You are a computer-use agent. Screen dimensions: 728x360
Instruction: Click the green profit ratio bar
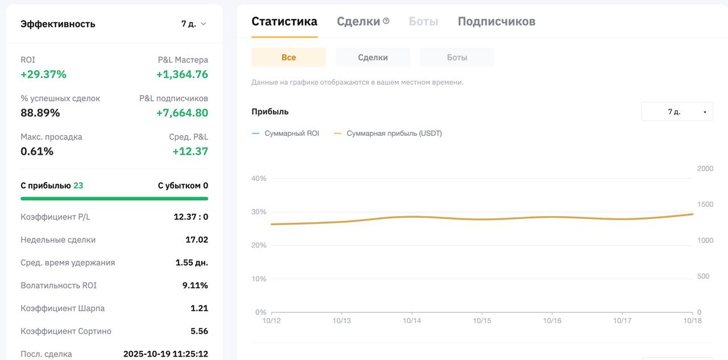click(114, 198)
